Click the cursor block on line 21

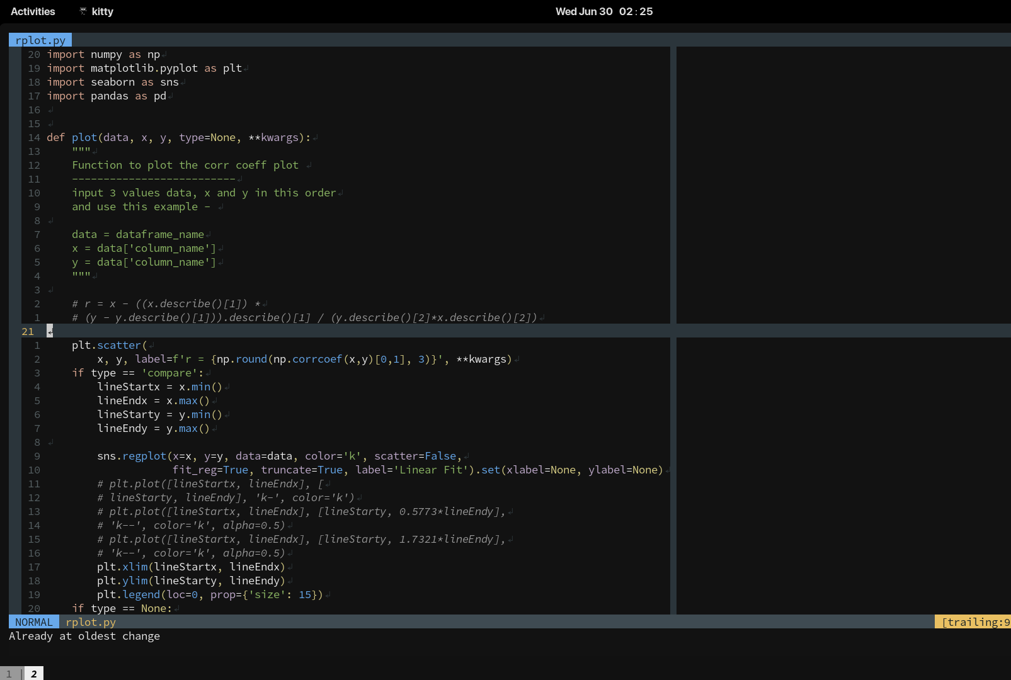point(50,331)
